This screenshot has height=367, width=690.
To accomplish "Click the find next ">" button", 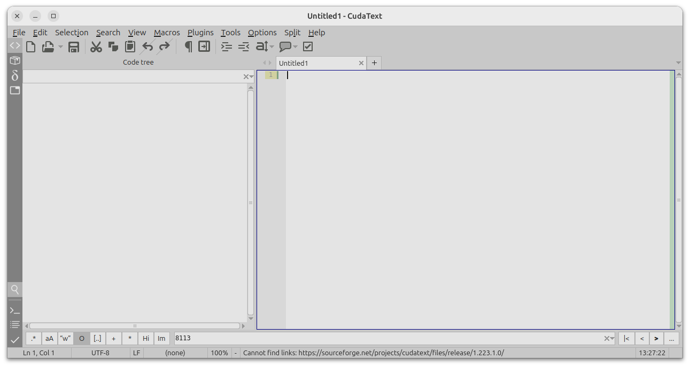I will pyautogui.click(x=656, y=338).
